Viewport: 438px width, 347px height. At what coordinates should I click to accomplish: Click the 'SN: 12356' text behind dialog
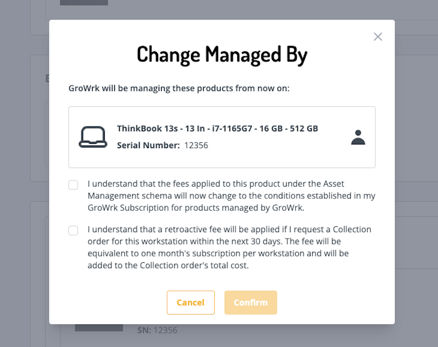coord(157,330)
